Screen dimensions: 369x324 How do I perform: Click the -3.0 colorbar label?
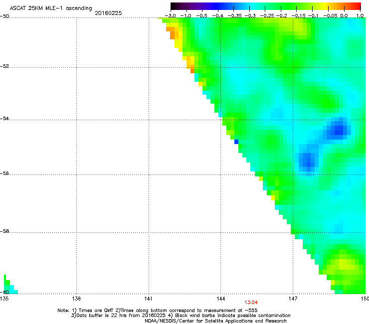pyautogui.click(x=170, y=16)
